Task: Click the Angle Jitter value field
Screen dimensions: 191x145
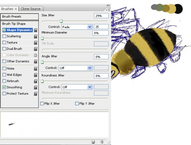Action: coord(101,57)
